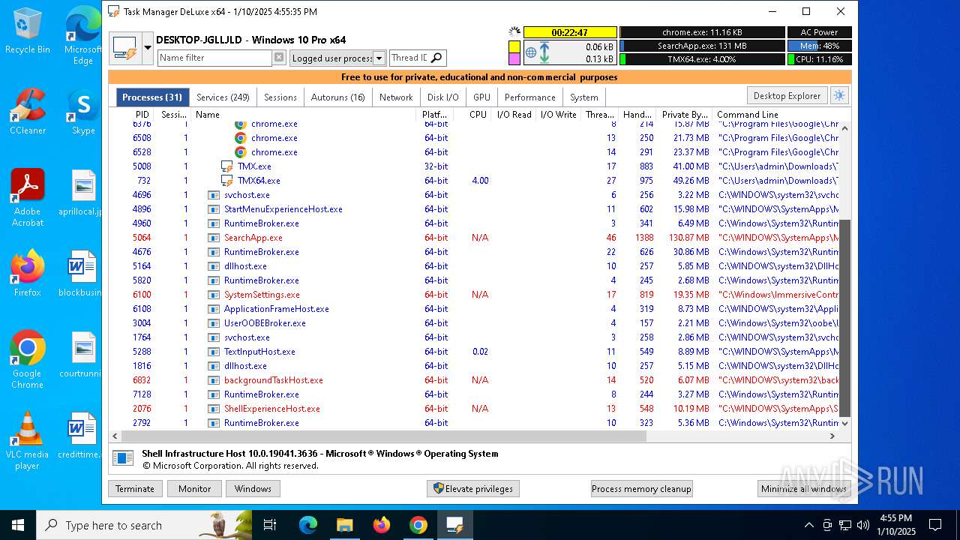The image size is (960, 540).
Task: Sort by the PID column header
Action: point(142,115)
